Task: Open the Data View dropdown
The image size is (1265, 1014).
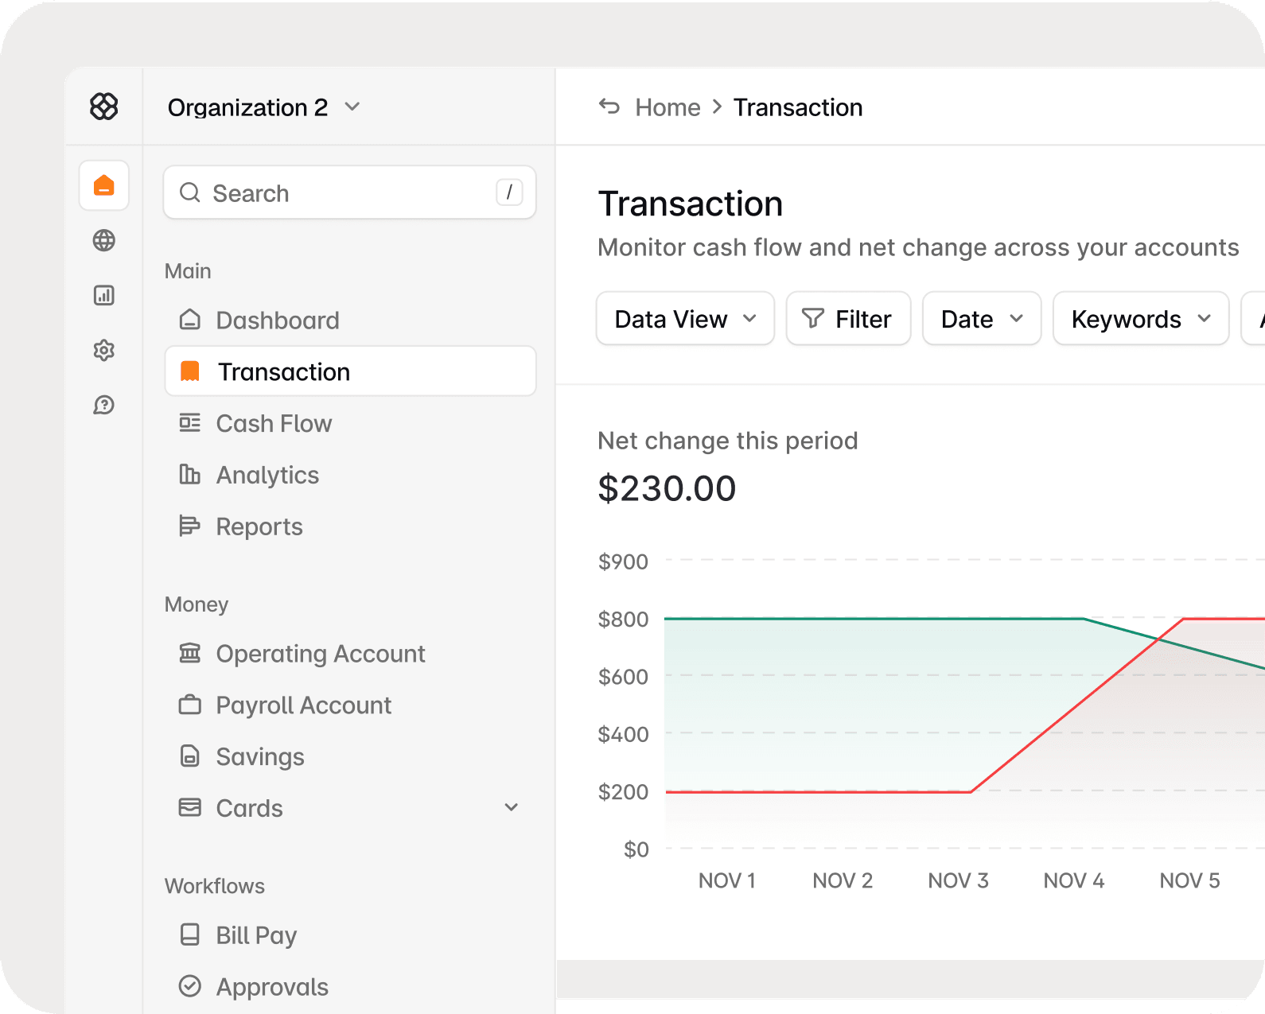Action: tap(685, 319)
